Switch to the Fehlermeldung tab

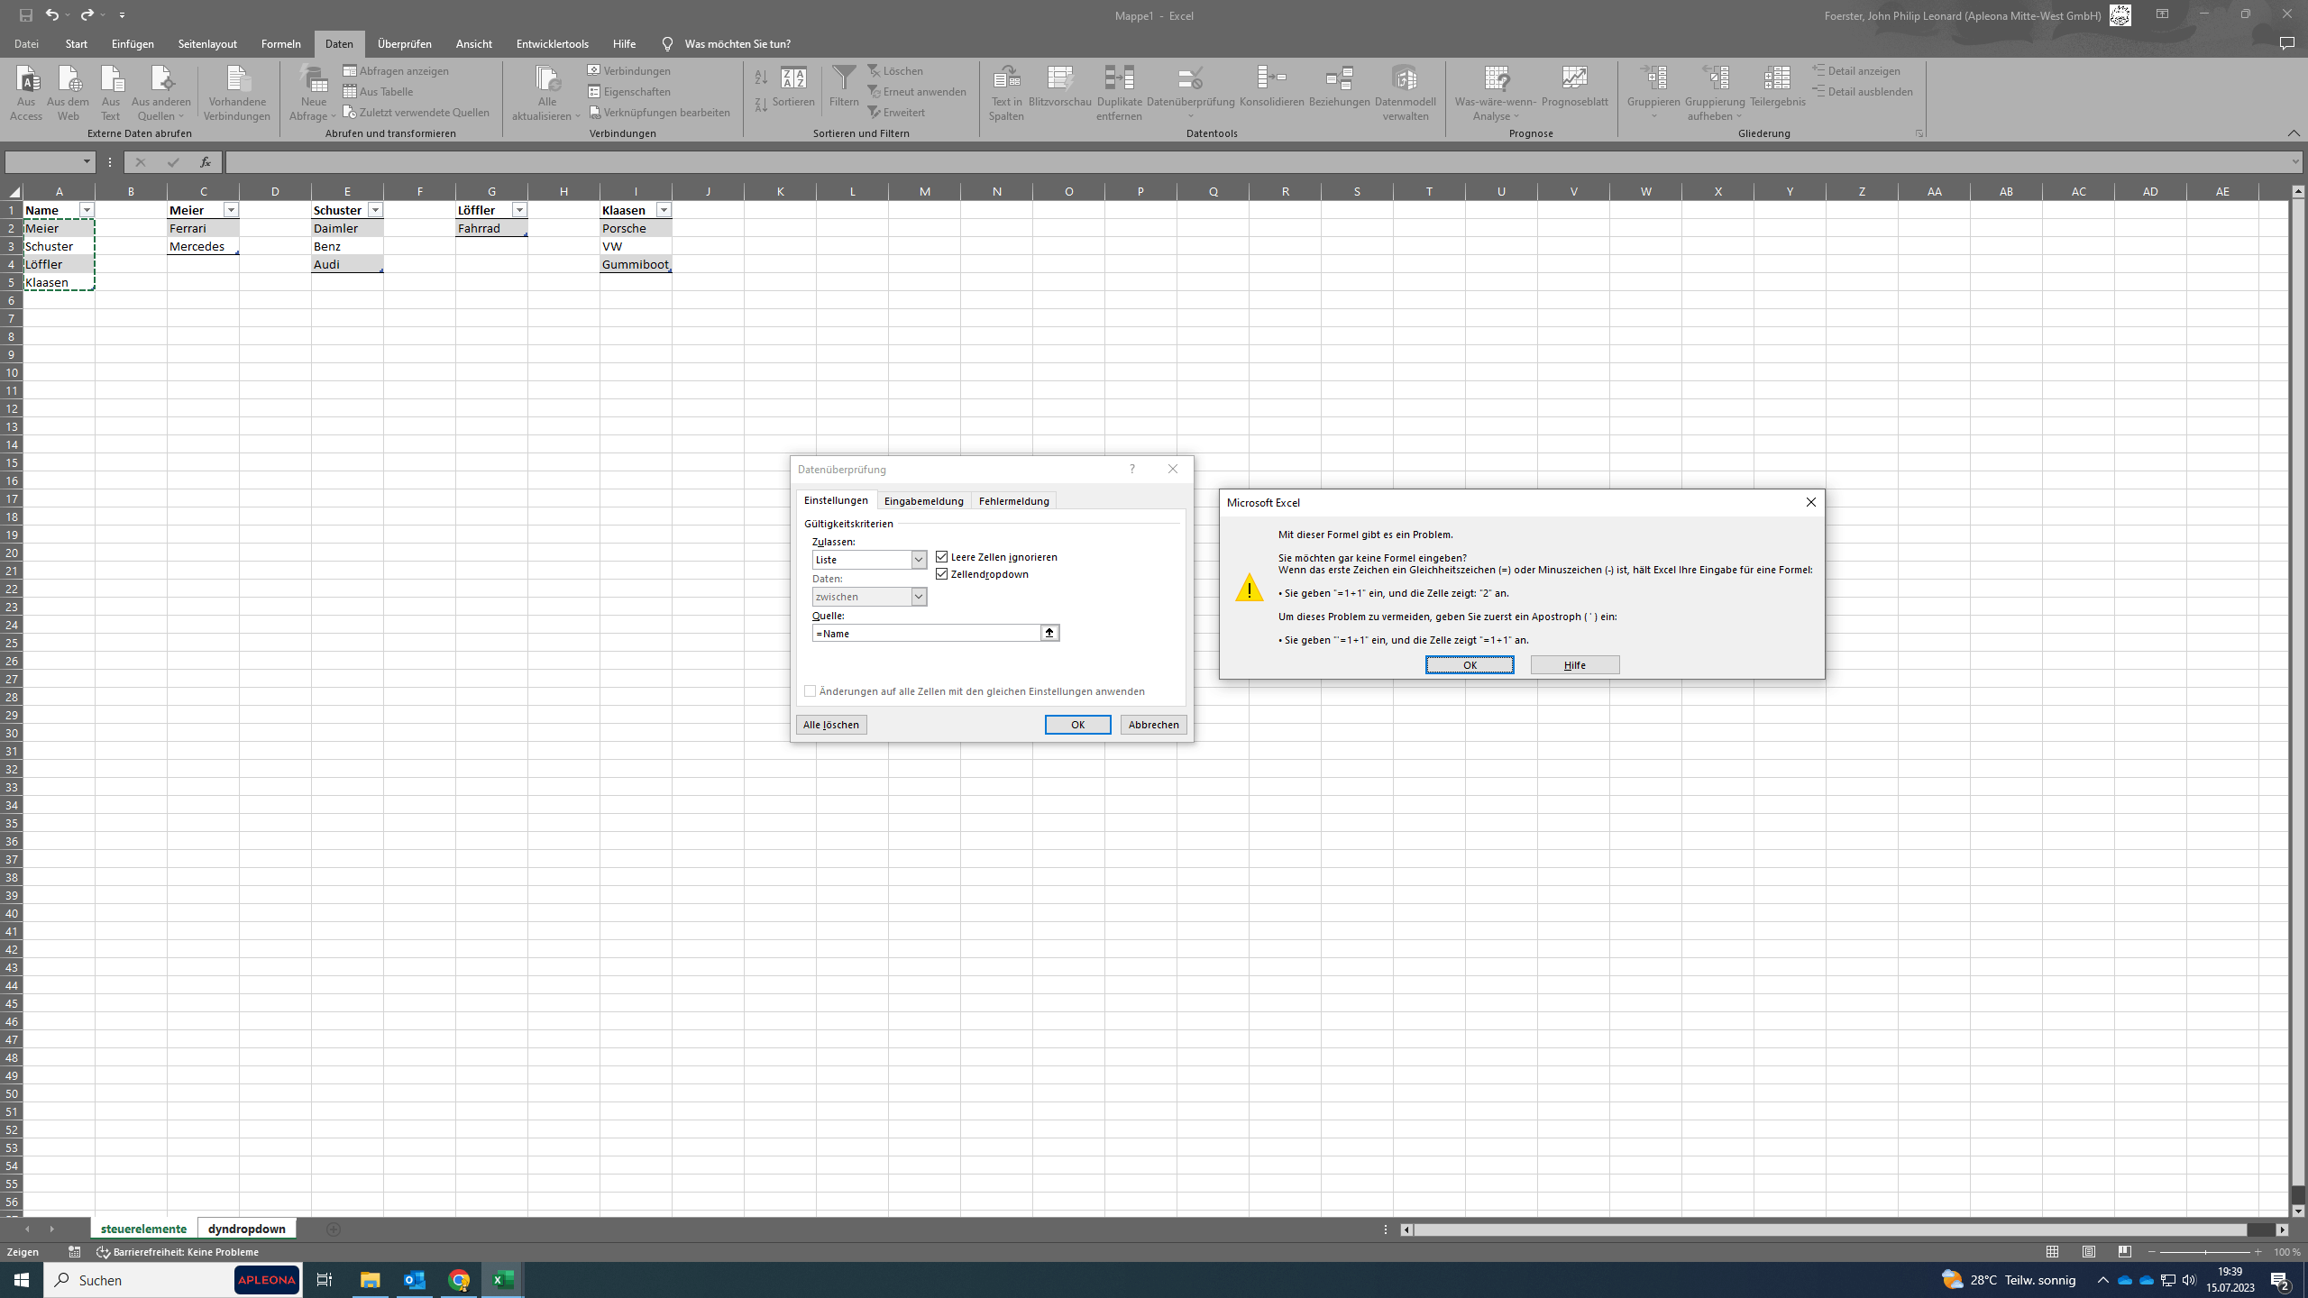pyautogui.click(x=1013, y=501)
